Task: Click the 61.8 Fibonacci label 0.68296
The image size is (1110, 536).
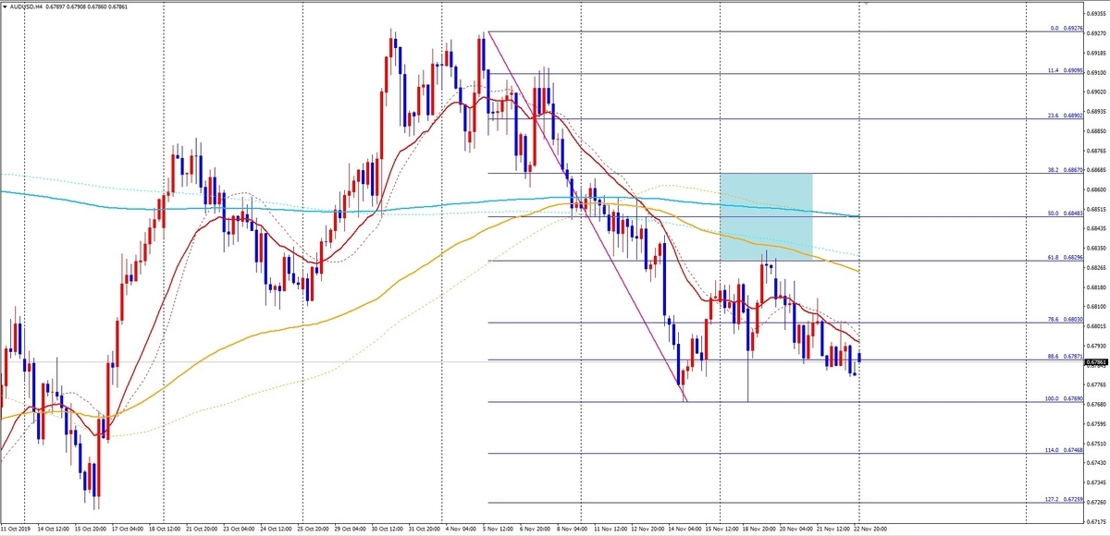Action: pyautogui.click(x=1066, y=257)
